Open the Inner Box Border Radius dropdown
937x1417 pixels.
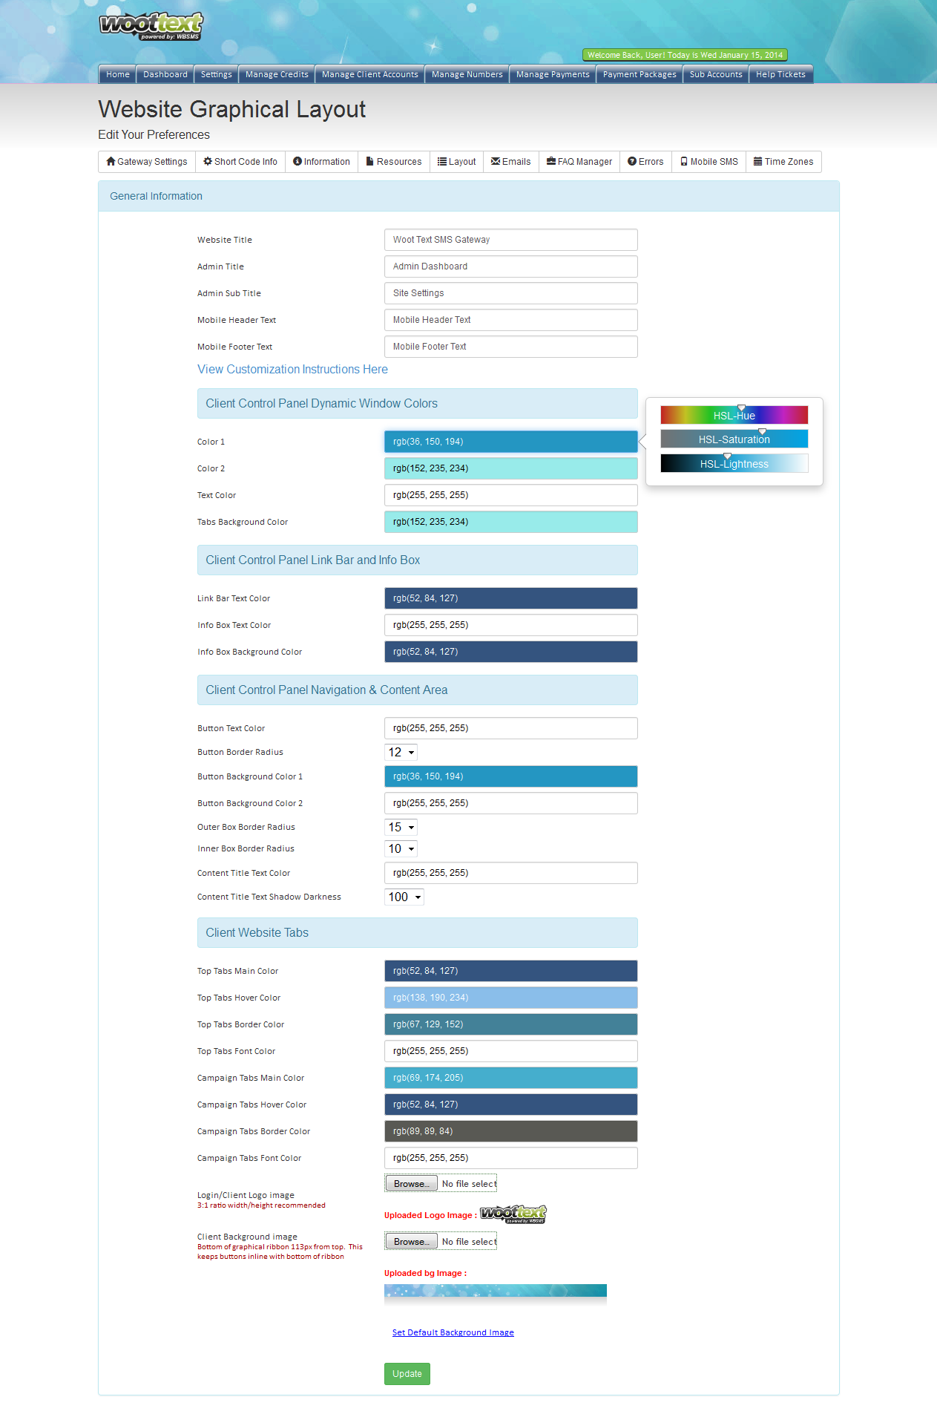pyautogui.click(x=401, y=848)
